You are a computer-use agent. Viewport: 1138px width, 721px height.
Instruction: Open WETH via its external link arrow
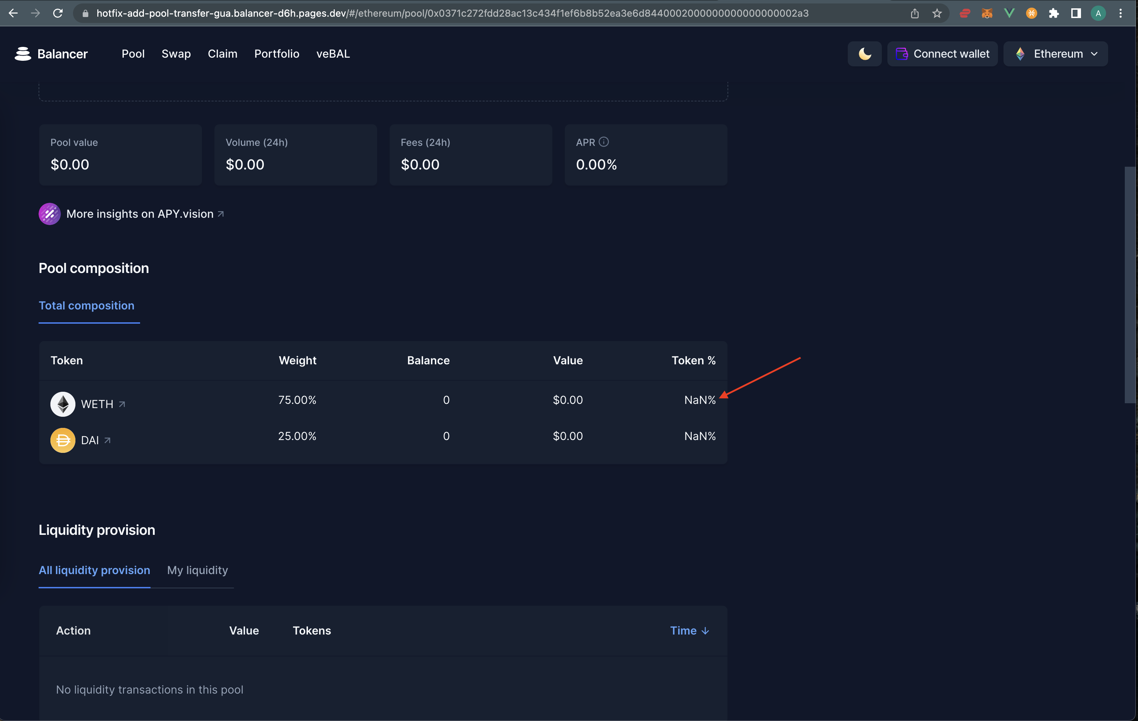pos(122,404)
